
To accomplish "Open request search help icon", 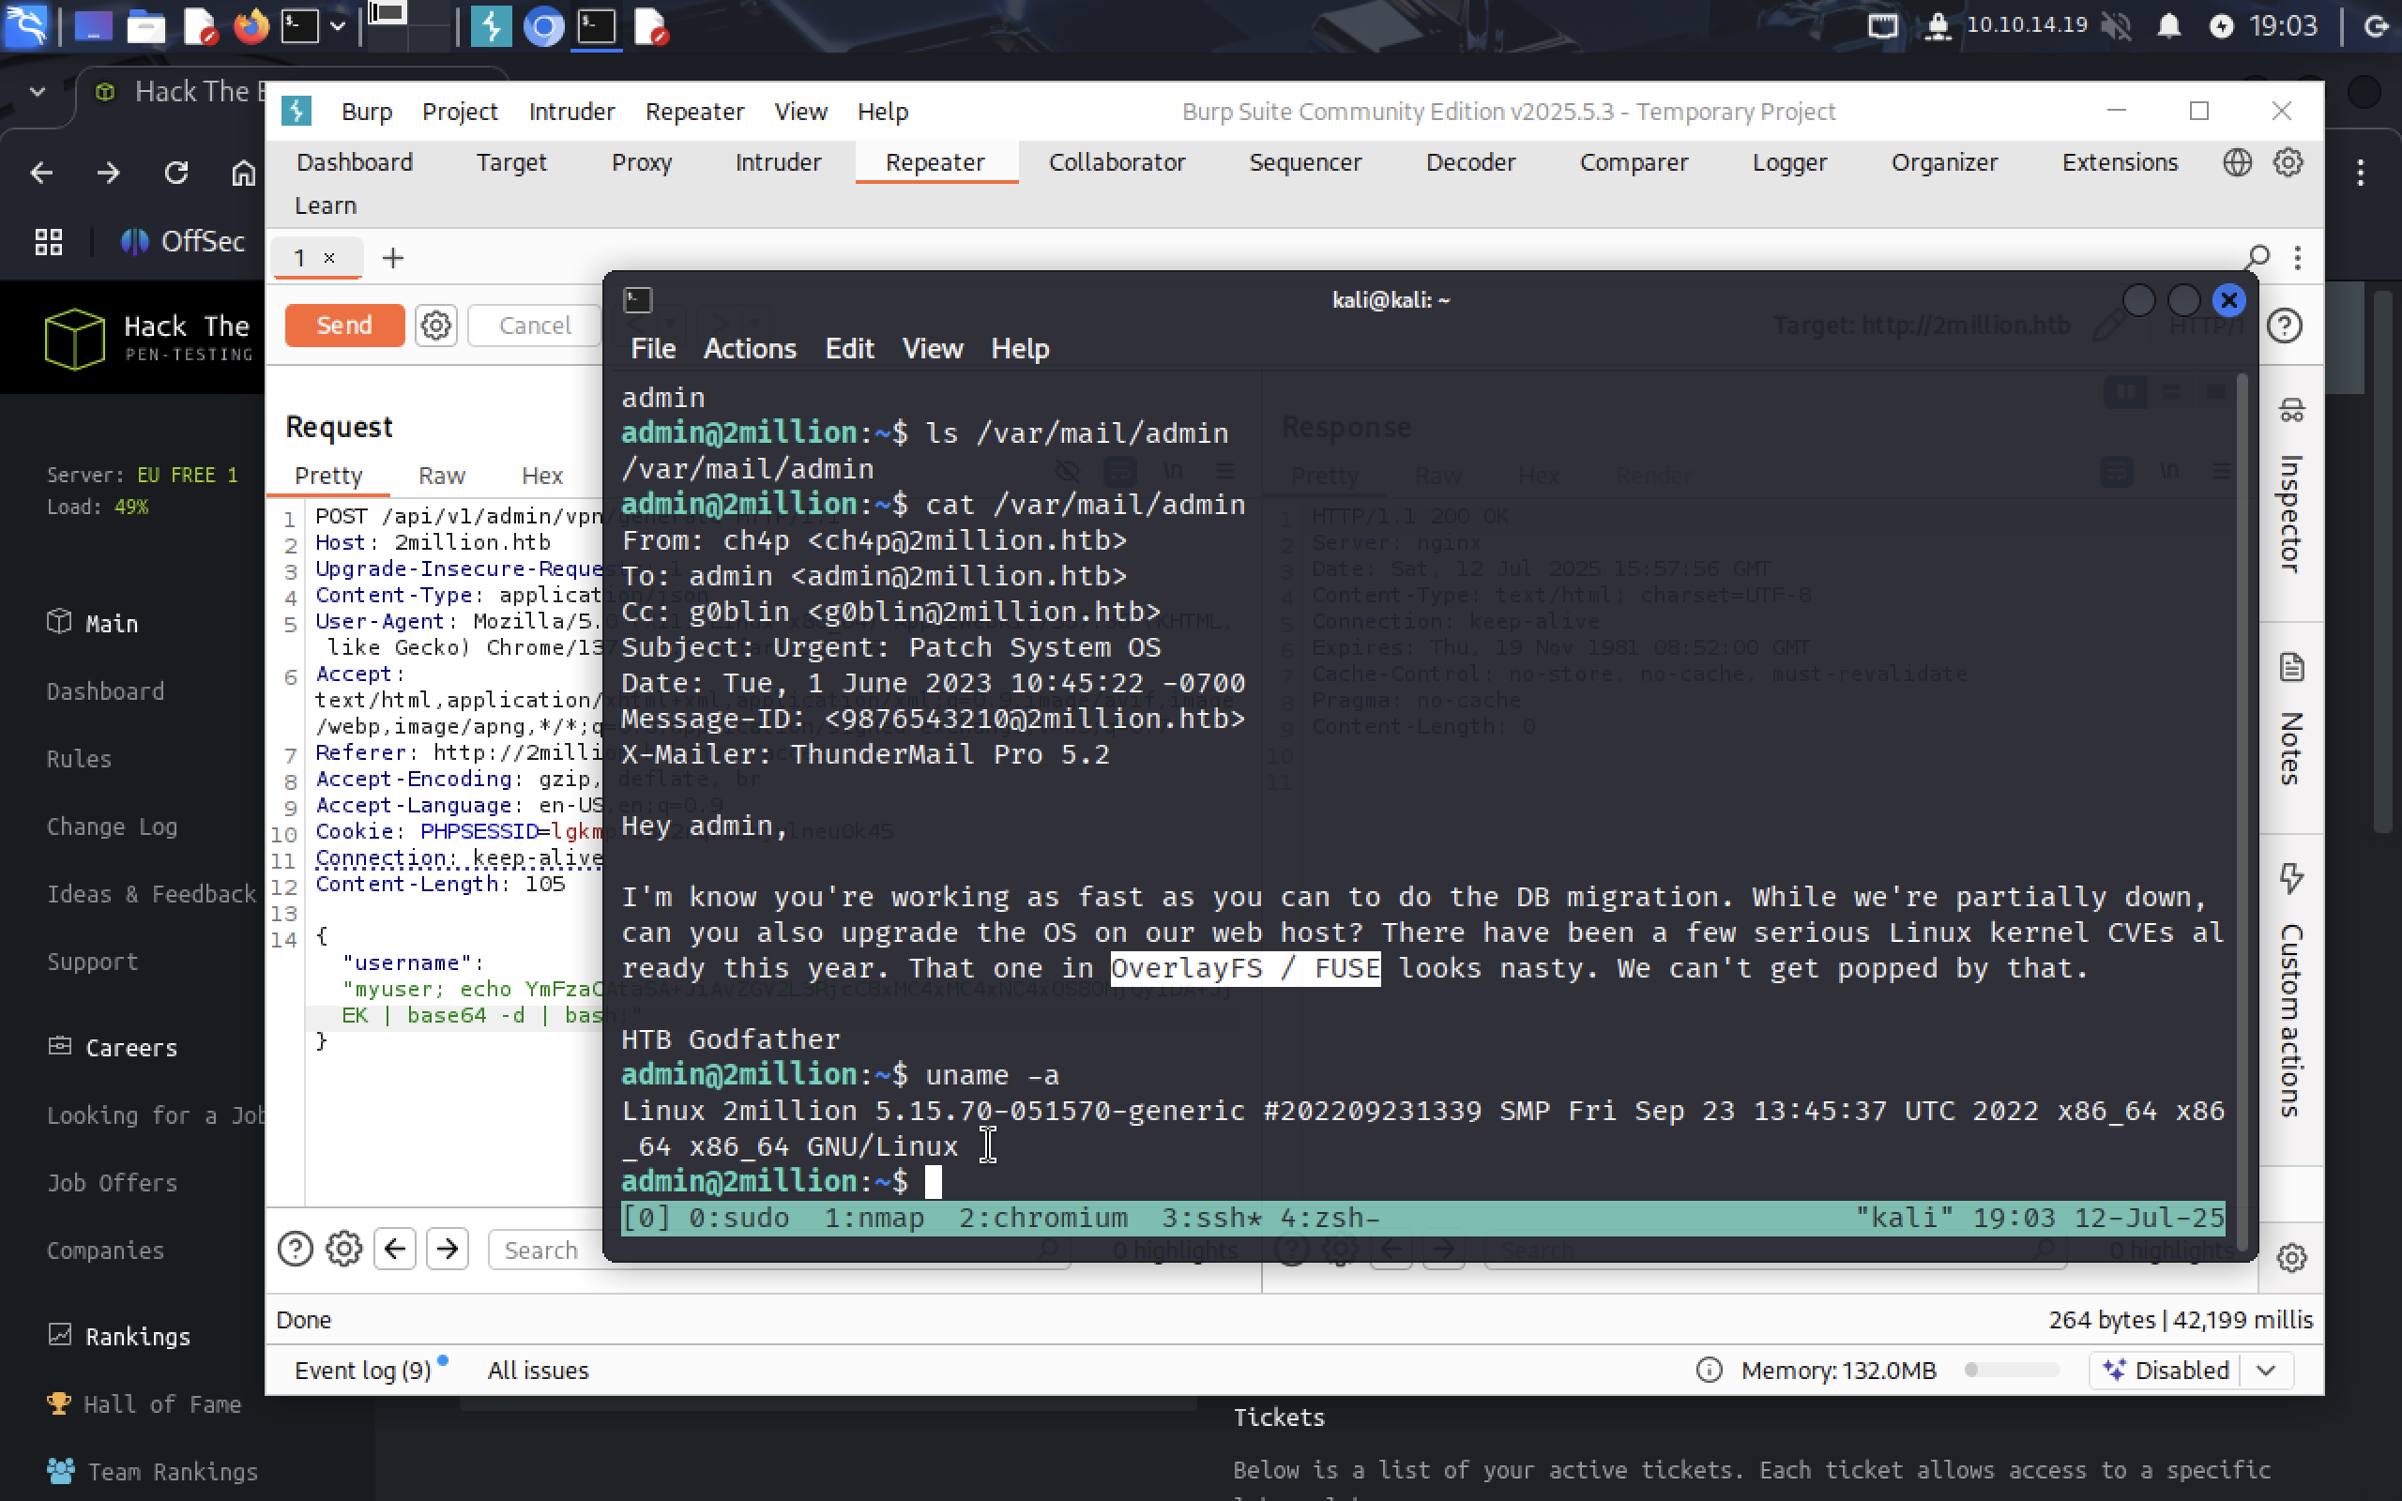I will (x=295, y=1249).
